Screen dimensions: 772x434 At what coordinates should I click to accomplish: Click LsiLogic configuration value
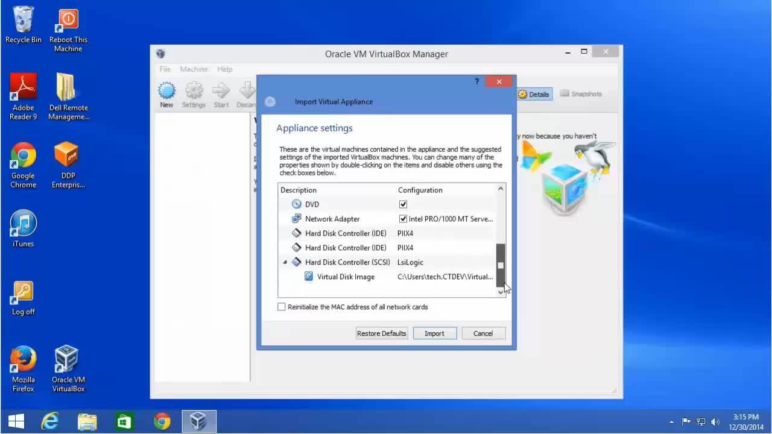pyautogui.click(x=410, y=262)
